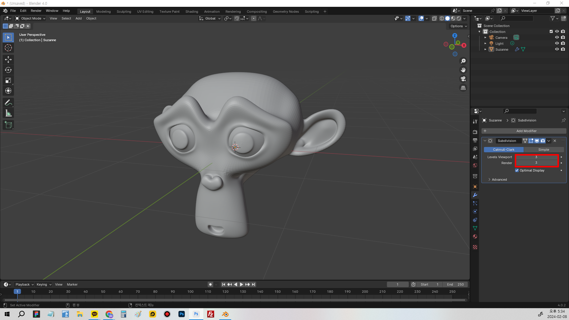Exclude Collection from view layer checkbox

pyautogui.click(x=551, y=31)
